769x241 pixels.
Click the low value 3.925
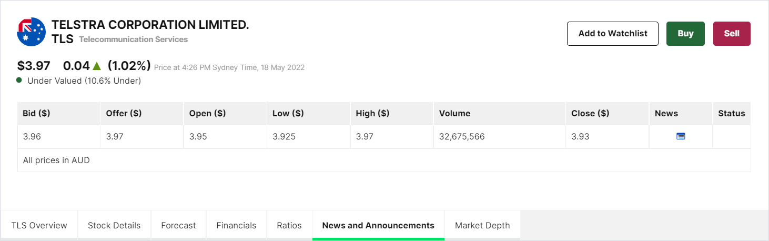point(284,136)
